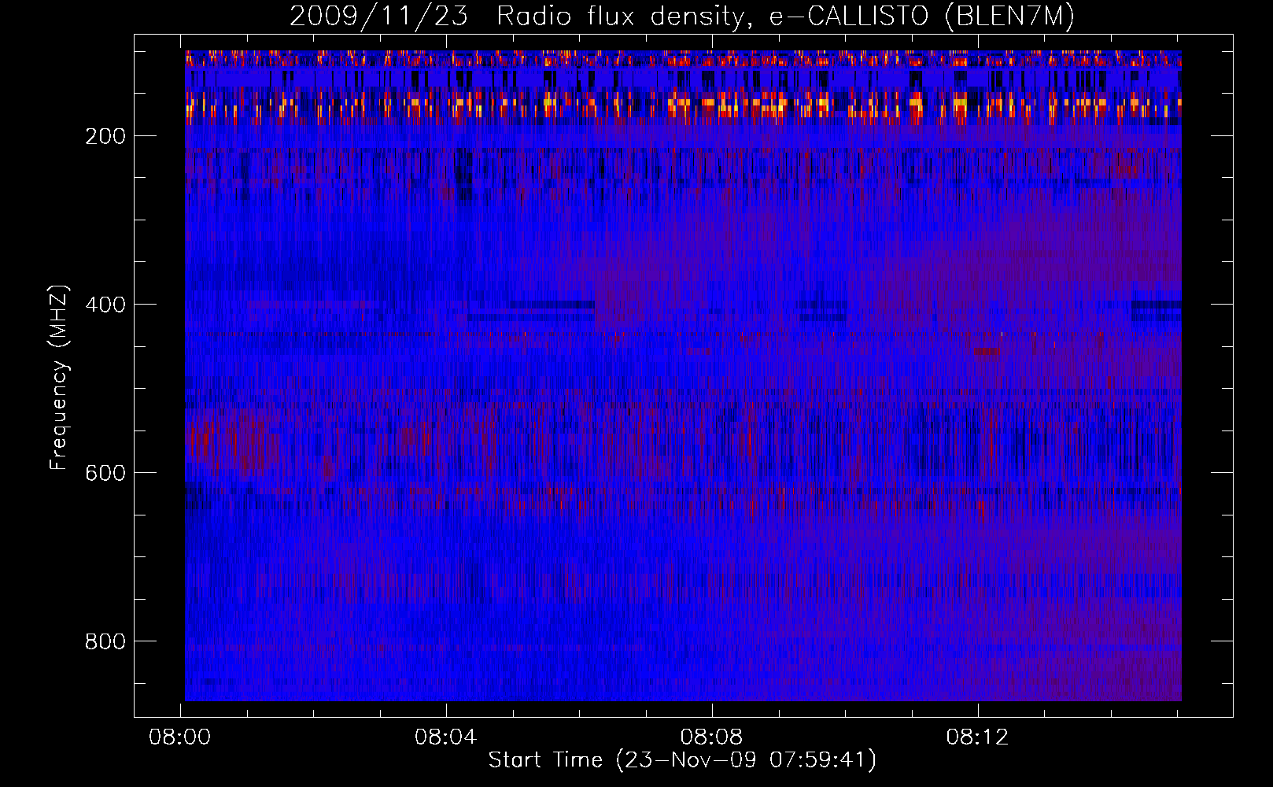
Task: Select the 'Start Time (23-Nov-09 07:59:41)' label
Action: [x=682, y=760]
